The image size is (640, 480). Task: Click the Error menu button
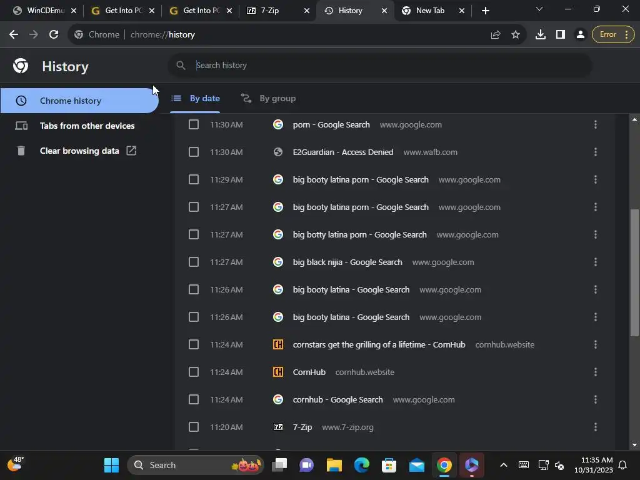click(614, 35)
